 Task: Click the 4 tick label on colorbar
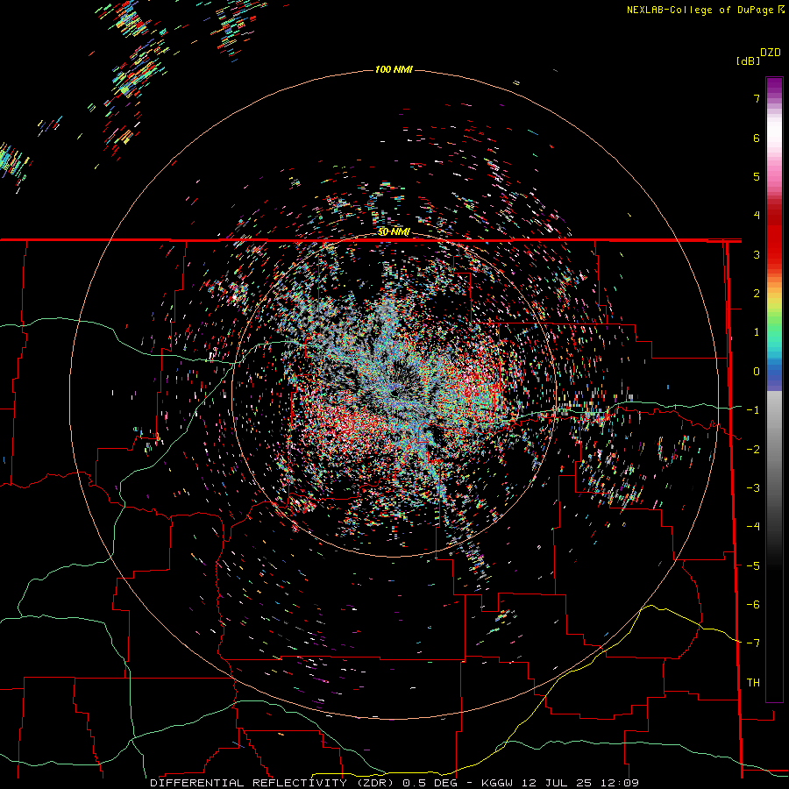click(x=757, y=216)
